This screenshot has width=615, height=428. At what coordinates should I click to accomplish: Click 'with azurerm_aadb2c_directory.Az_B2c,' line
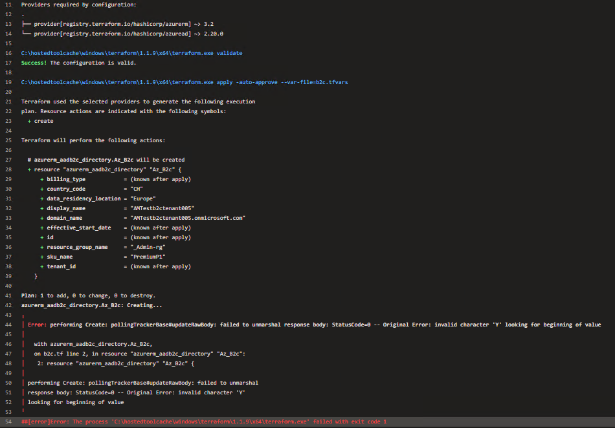click(93, 344)
